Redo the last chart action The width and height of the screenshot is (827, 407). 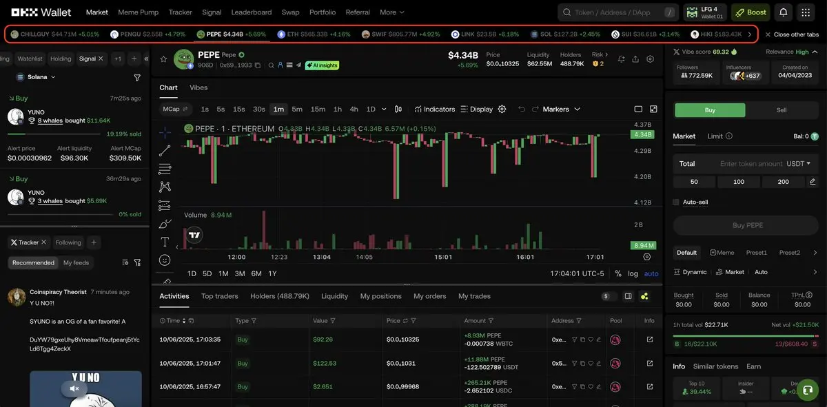click(535, 109)
